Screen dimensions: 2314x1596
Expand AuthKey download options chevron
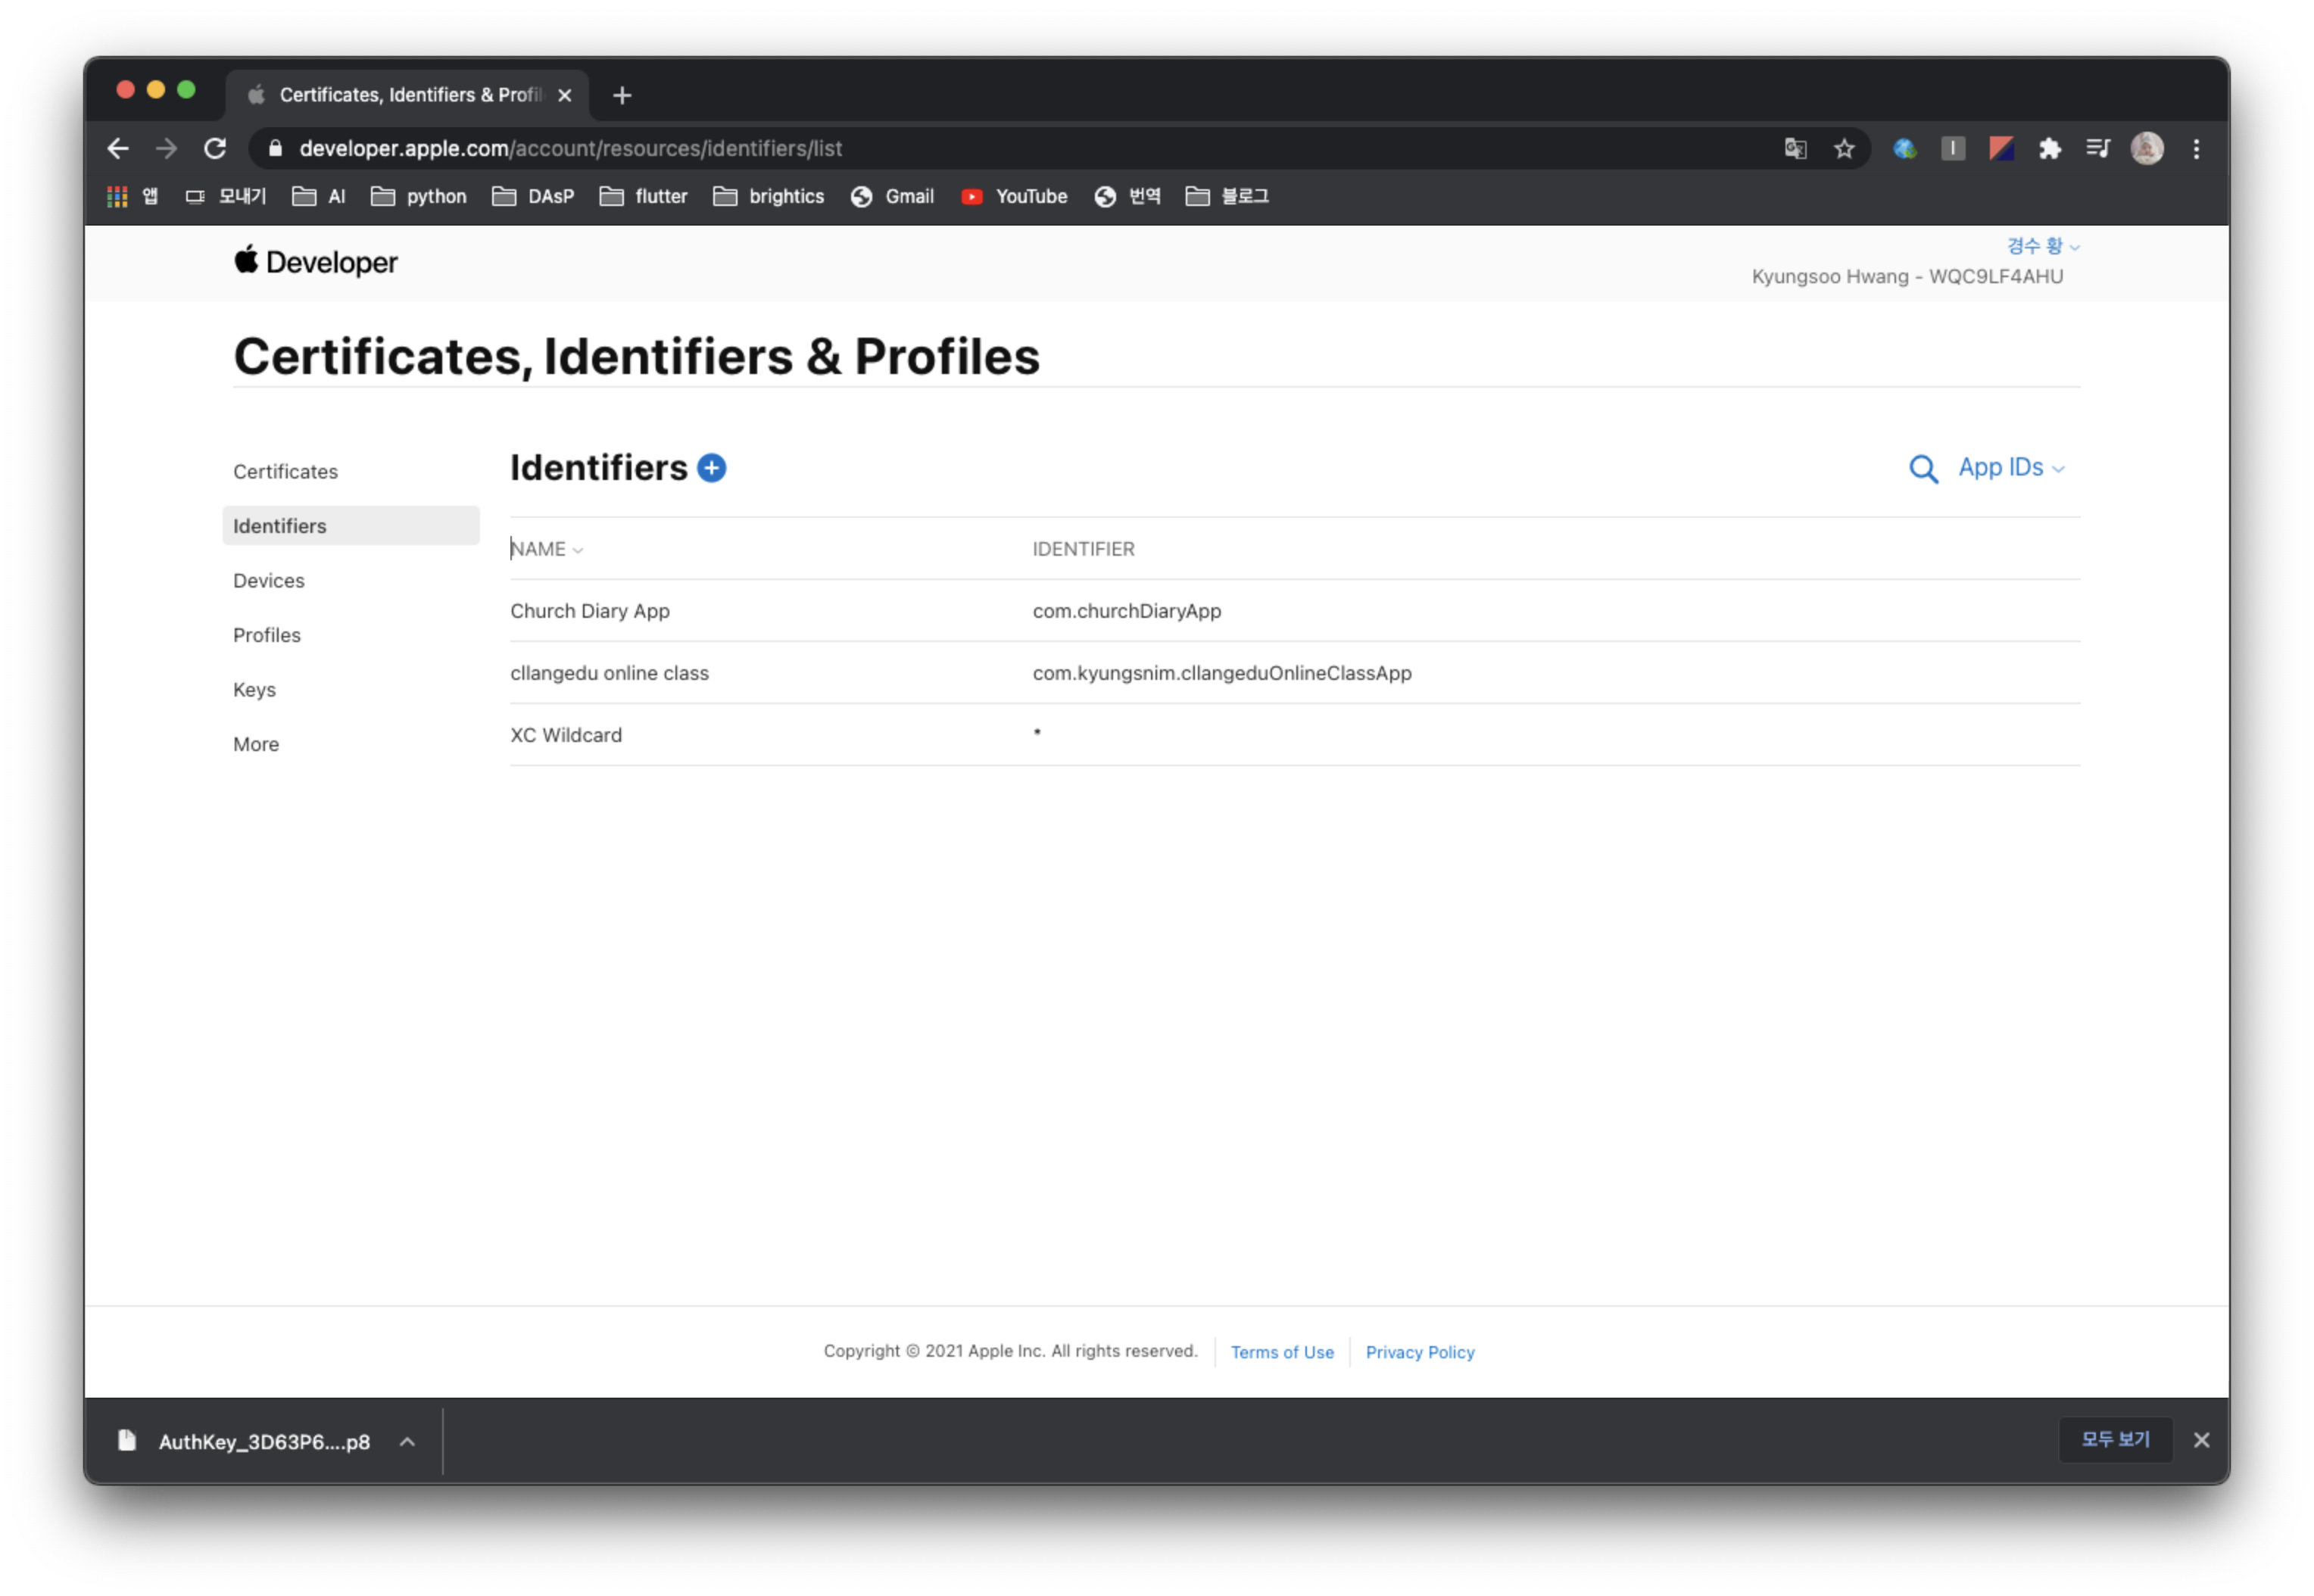point(407,1441)
